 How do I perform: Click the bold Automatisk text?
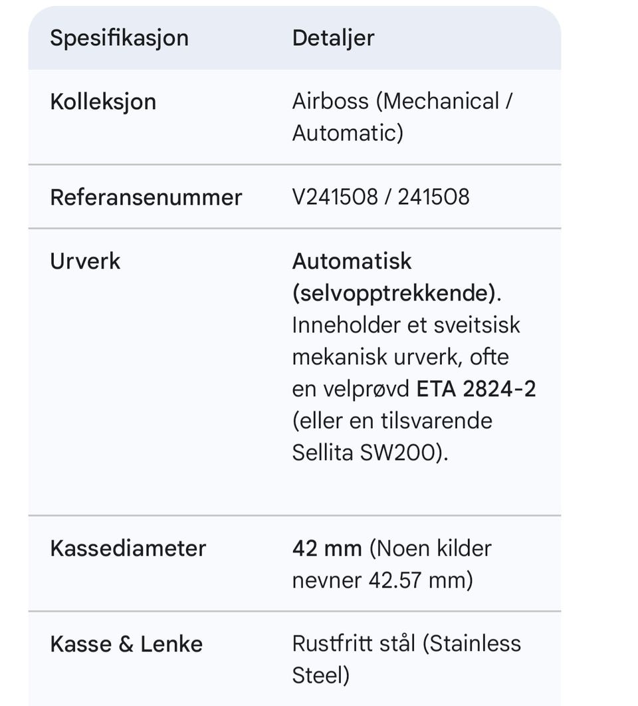(x=352, y=261)
